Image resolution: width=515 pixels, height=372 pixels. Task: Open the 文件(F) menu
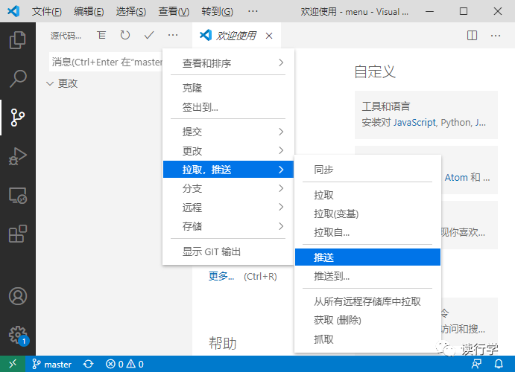click(x=47, y=12)
